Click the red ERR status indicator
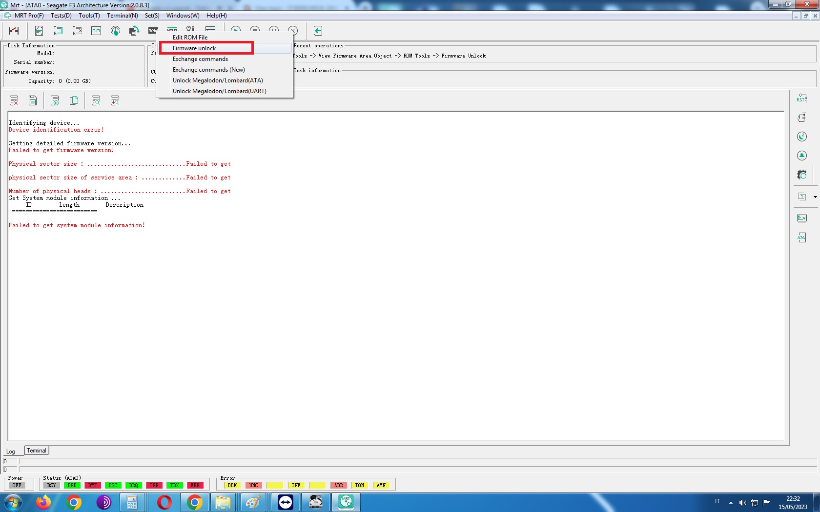This screenshot has width=820, height=512. [x=195, y=485]
